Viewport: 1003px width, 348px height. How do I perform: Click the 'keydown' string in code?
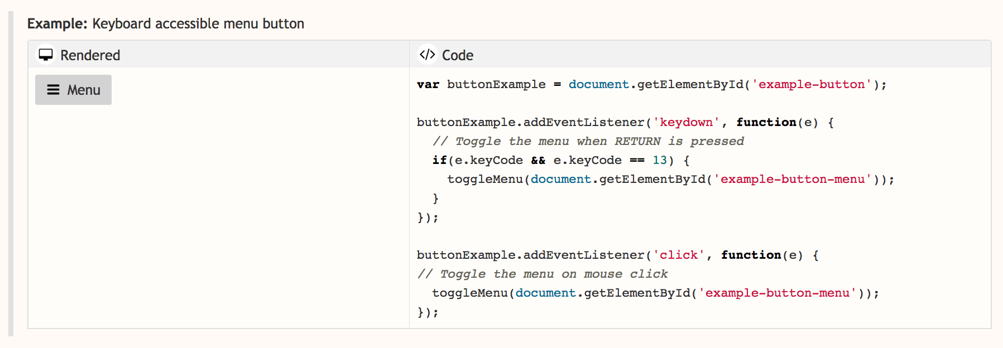tap(687, 122)
